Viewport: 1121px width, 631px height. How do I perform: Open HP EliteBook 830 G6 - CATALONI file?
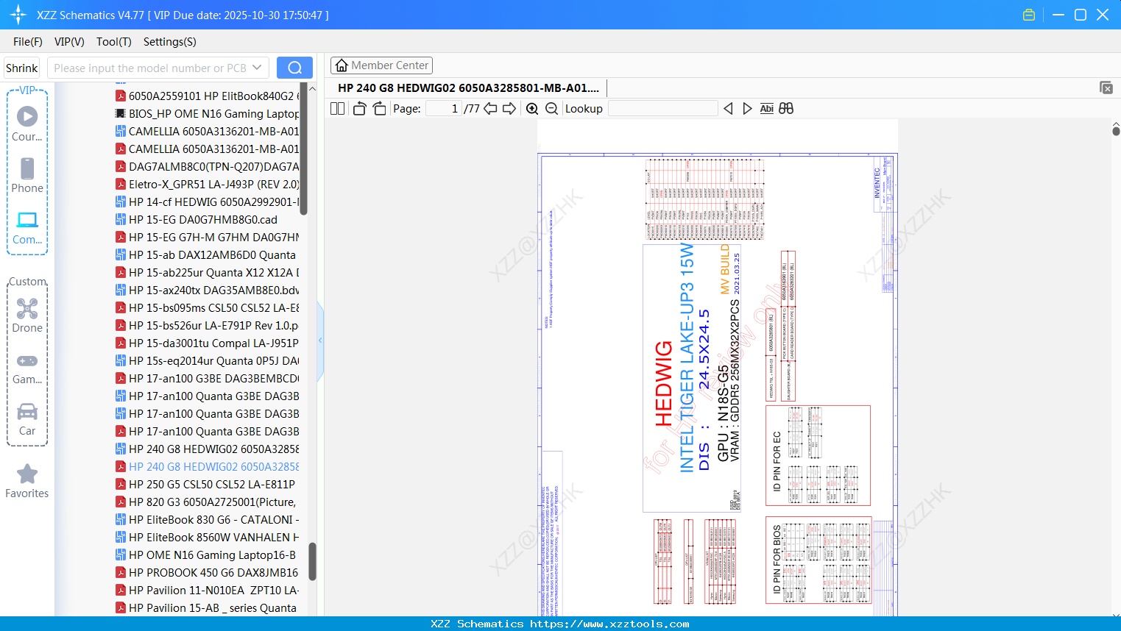pos(207,519)
